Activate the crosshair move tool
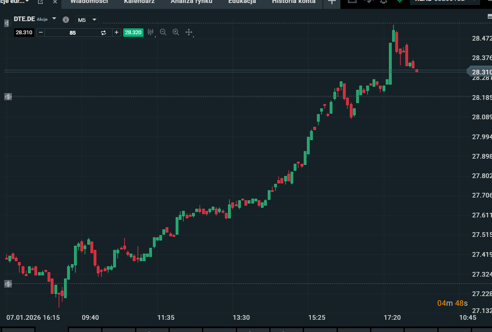 point(189,32)
